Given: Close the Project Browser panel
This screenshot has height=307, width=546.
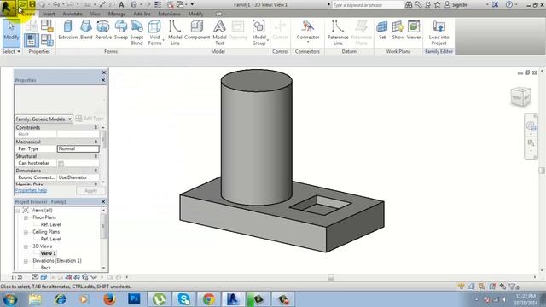Looking at the screenshot, I should (x=103, y=202).
